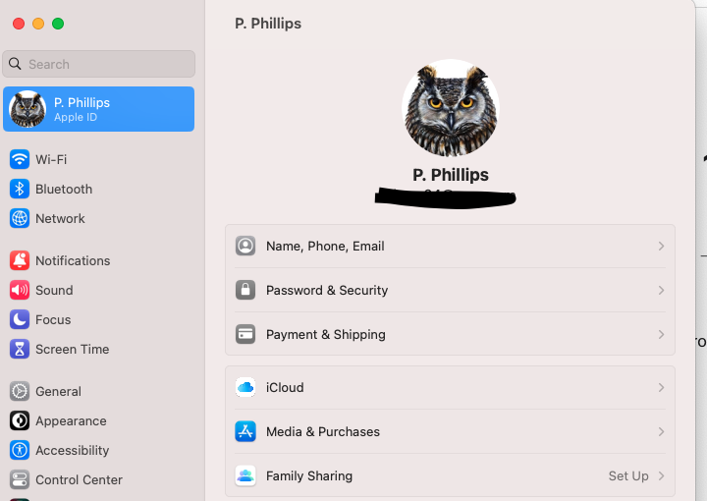The image size is (707, 501).
Task: Click Set Up for Family Sharing
Action: pos(628,475)
